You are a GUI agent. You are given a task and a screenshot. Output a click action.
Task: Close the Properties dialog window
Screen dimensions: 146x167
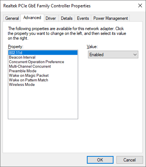[140, 6]
